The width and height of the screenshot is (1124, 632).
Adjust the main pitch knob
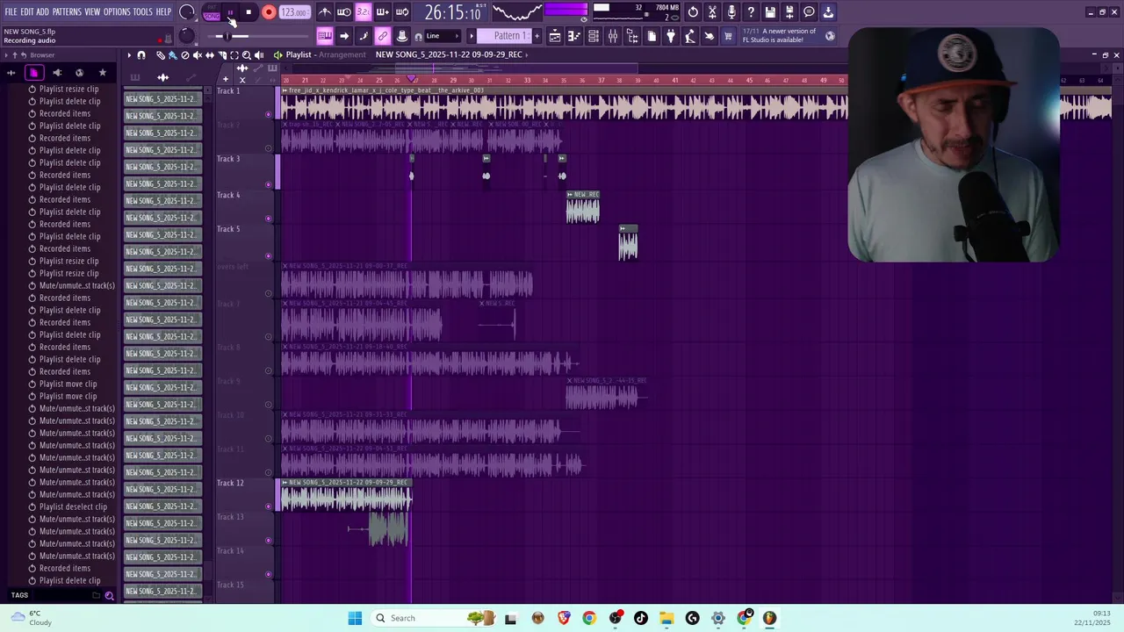point(187,36)
